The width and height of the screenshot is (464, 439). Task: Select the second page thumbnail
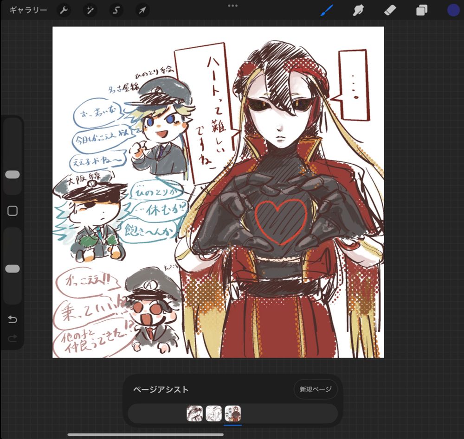tap(213, 414)
